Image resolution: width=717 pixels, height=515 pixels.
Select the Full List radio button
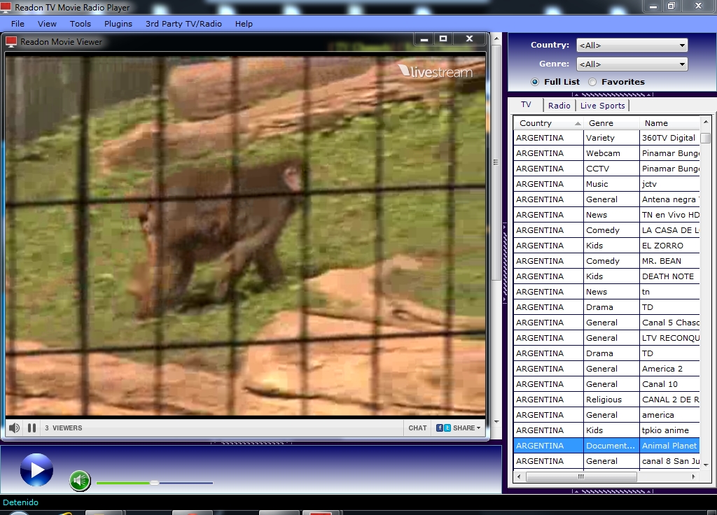coord(535,82)
